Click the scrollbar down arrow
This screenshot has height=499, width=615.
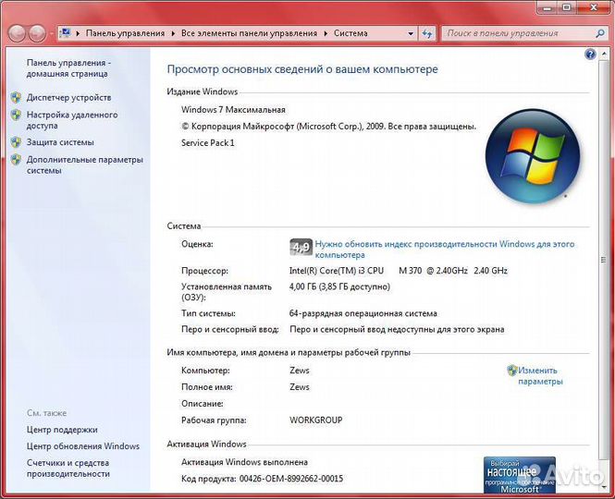[603, 487]
